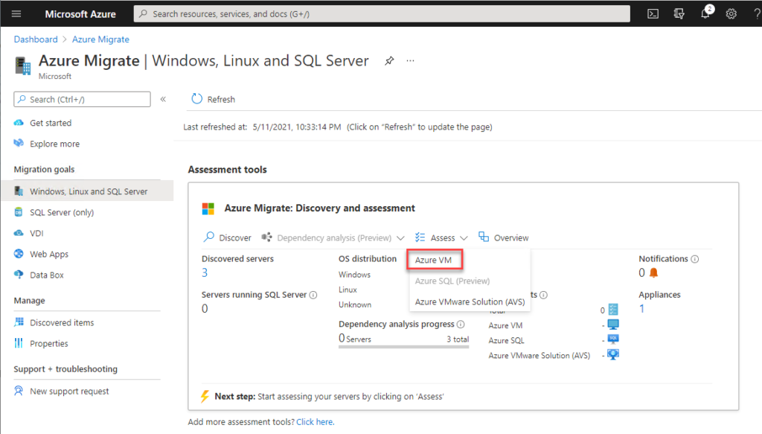The width and height of the screenshot is (762, 434).
Task: Select Azure VM from the Assess menu
Action: click(435, 259)
